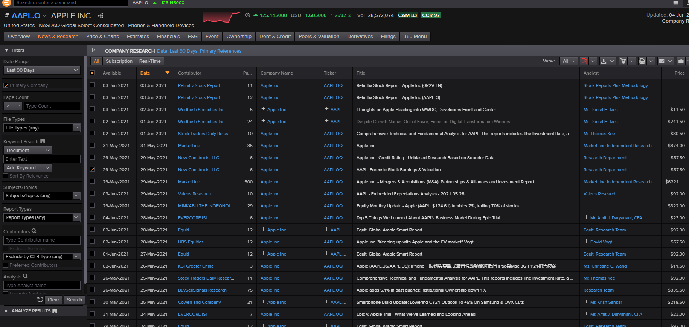Uncheck the AAPL: Forensic Stock Earnings row checkbox
This screenshot has height=327, width=689.
click(92, 169)
